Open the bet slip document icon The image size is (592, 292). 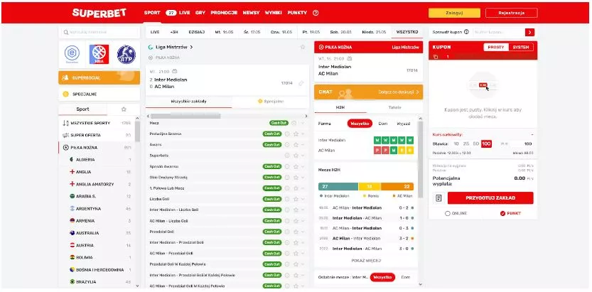tap(438, 198)
